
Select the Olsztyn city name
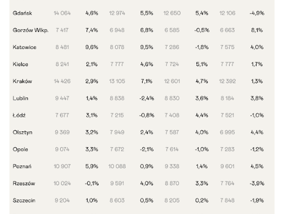tap(23, 133)
